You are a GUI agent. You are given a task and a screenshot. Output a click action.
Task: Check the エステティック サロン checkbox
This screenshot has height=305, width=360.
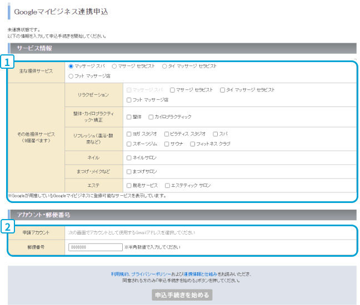point(168,186)
